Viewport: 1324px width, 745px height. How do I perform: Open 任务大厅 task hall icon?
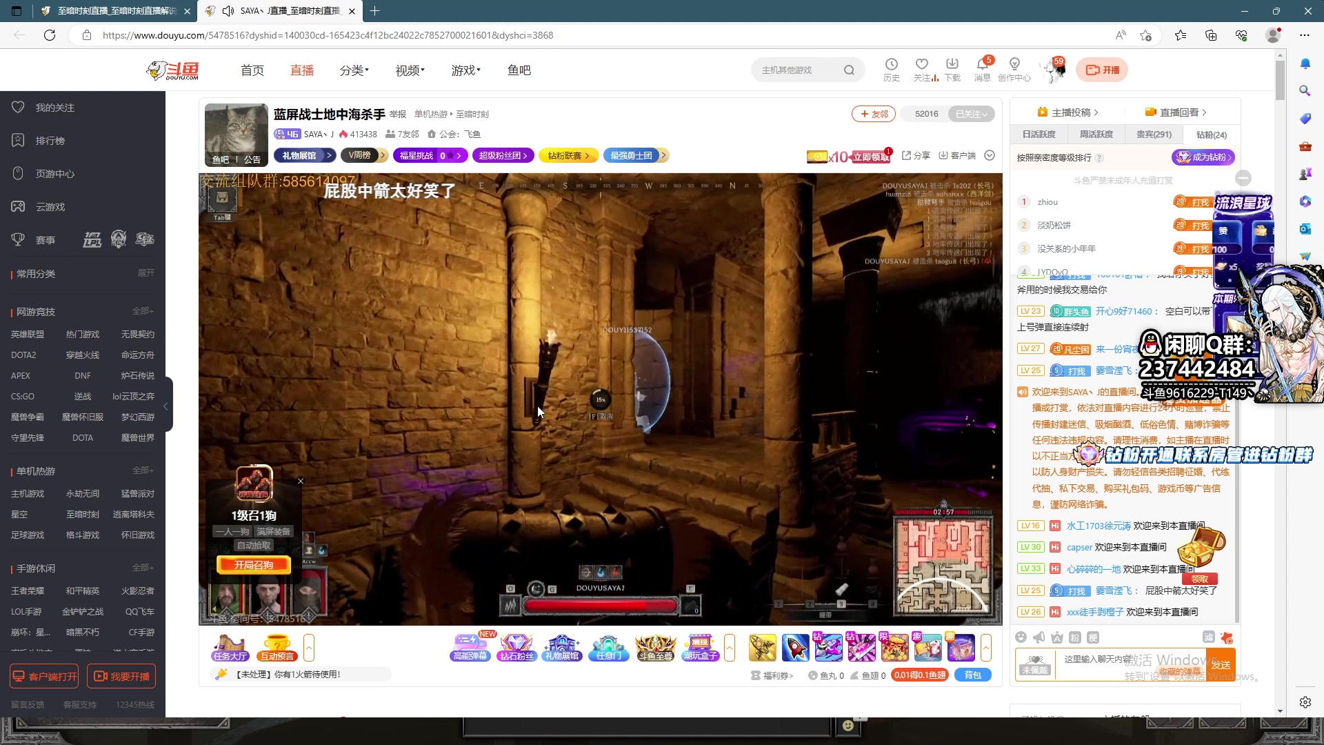pyautogui.click(x=230, y=648)
